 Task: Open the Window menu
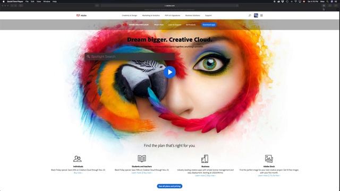coord(47,2)
